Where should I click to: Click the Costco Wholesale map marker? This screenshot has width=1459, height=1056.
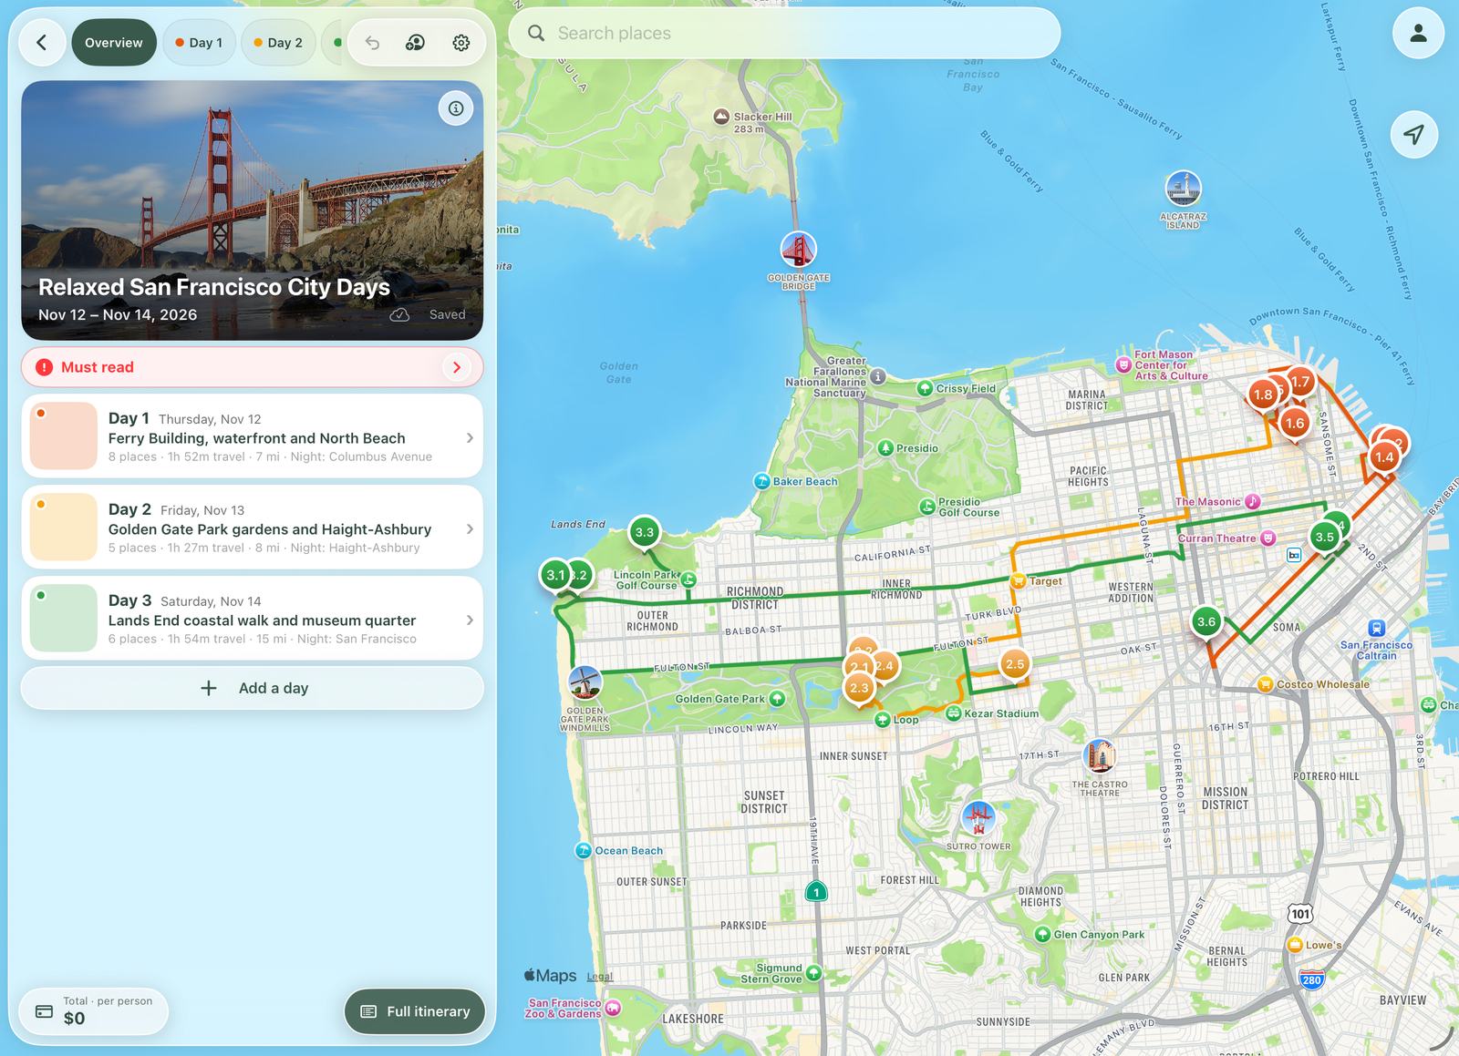pos(1265,684)
